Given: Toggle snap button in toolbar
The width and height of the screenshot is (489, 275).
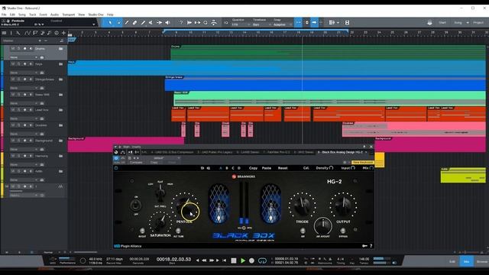Looking at the screenshot, I should (x=299, y=22).
